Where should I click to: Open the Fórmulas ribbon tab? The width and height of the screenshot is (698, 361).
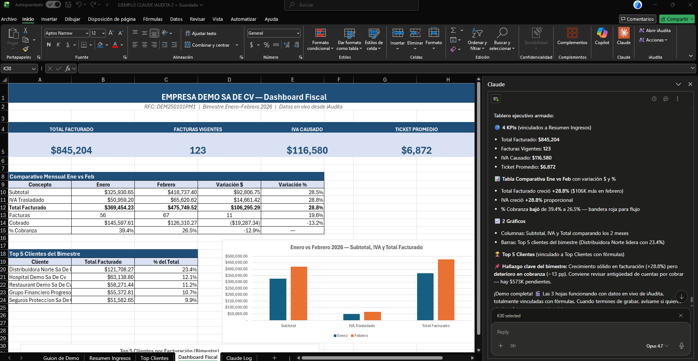[153, 19]
